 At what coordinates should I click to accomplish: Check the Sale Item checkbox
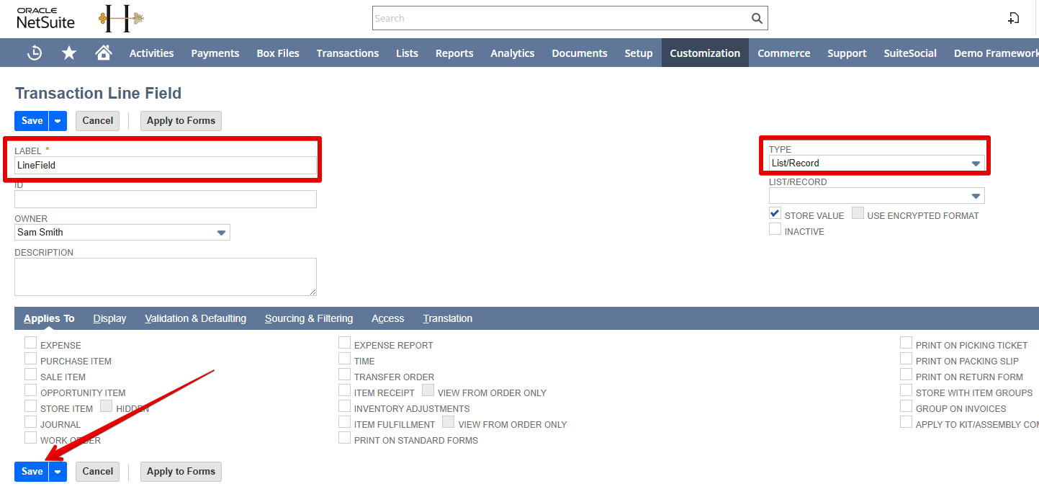31,375
